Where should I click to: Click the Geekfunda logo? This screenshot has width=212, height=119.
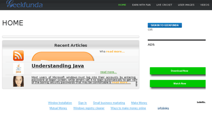point(24,4)
